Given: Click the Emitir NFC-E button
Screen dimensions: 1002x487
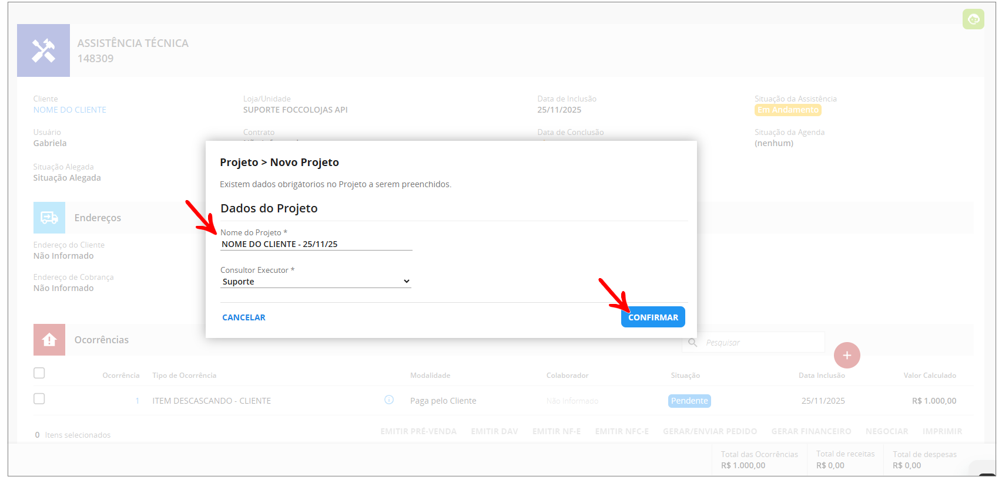Looking at the screenshot, I should [622, 431].
